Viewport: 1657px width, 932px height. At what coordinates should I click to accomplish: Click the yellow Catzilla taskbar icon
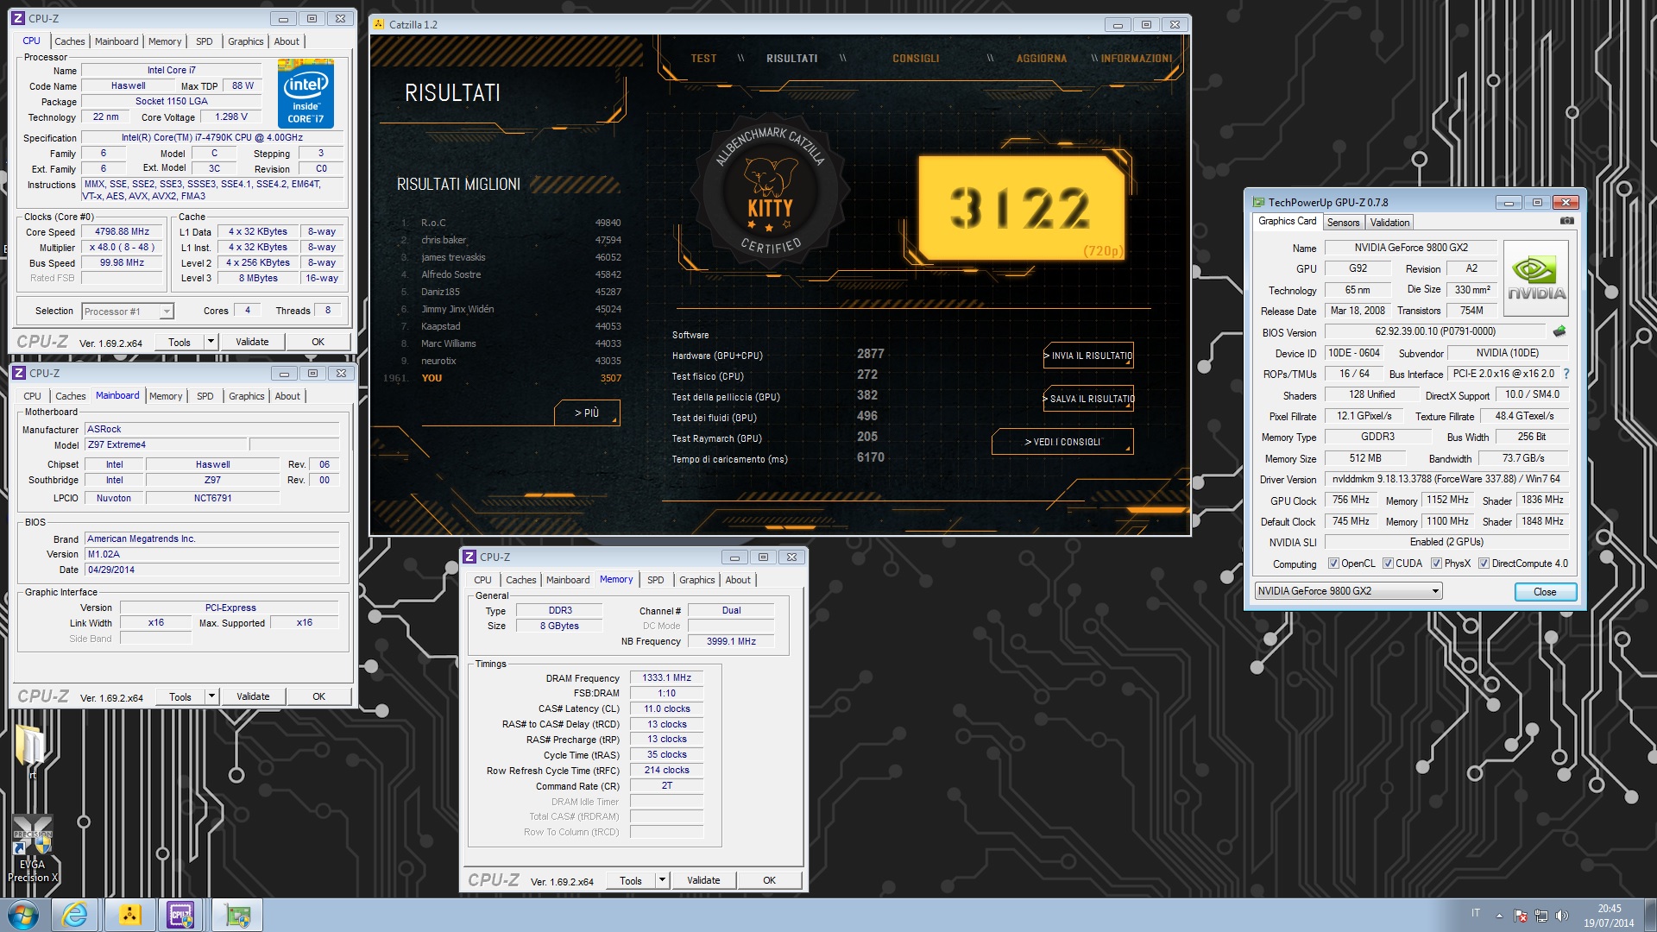coord(130,915)
